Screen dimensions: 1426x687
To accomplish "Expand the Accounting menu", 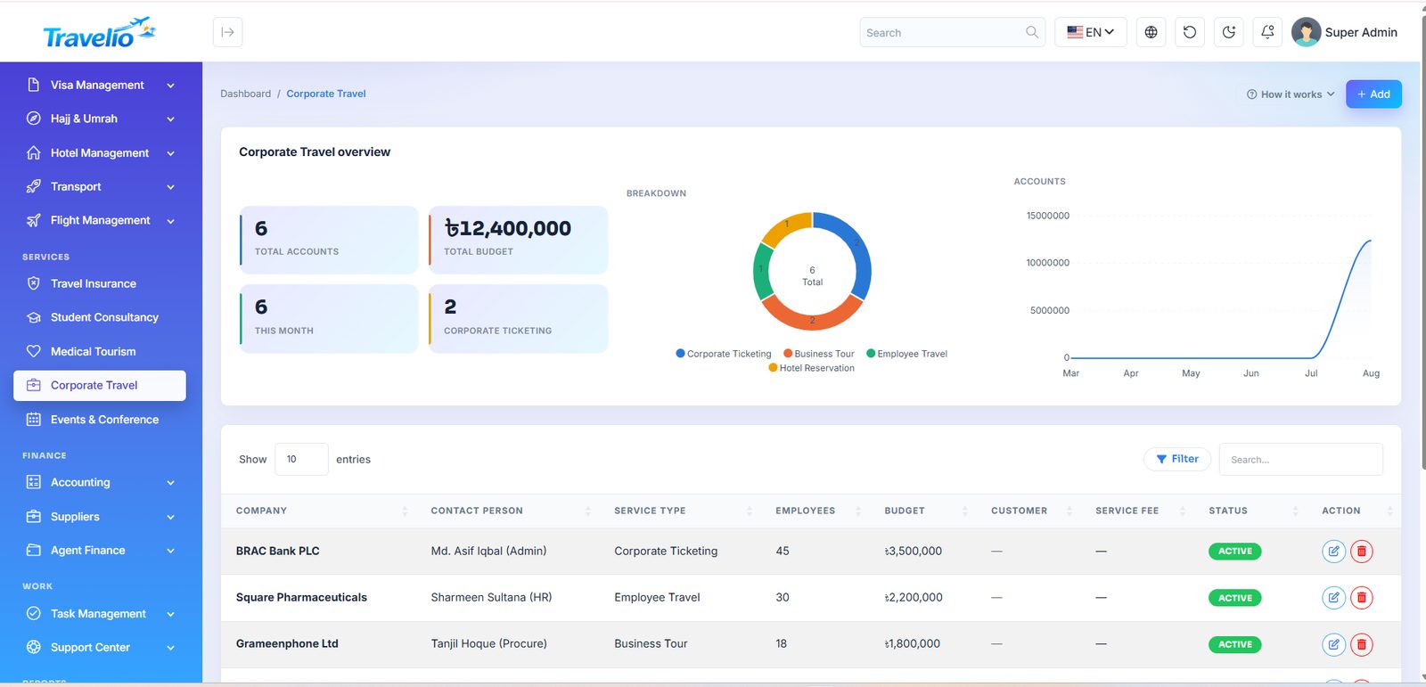I will pos(101,482).
